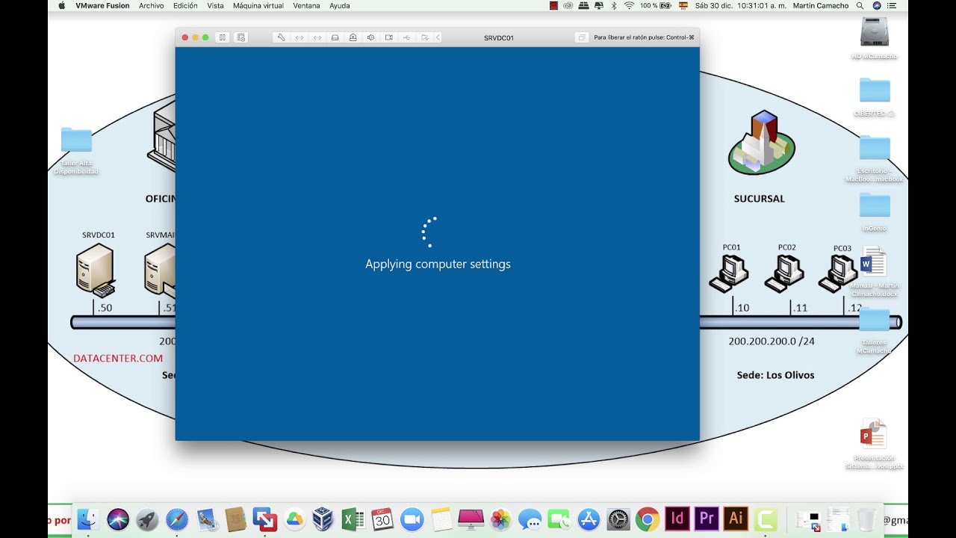Click the sound device speaker icon
Screen dimensions: 956x538
[371, 37]
